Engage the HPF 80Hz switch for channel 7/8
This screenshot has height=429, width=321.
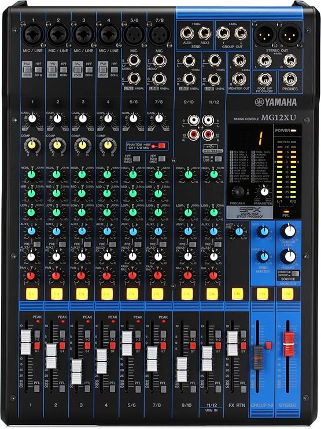click(162, 159)
